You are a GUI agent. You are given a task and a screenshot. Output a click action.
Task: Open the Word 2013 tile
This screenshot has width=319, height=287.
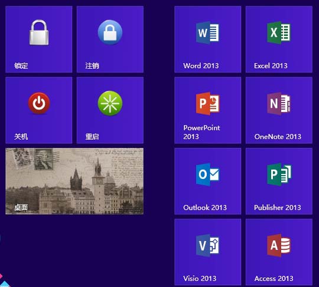click(x=208, y=39)
